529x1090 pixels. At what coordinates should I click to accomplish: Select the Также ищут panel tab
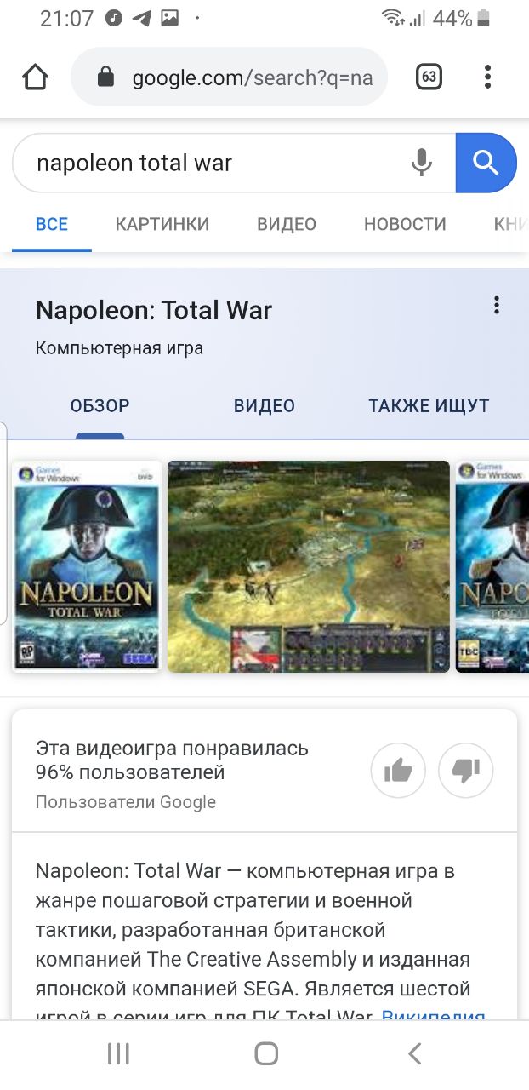click(x=429, y=406)
